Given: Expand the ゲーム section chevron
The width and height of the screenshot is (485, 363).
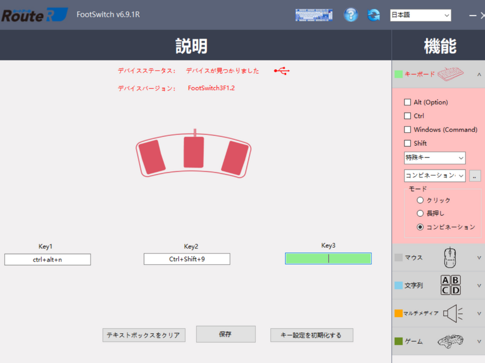Looking at the screenshot, I should [x=479, y=341].
